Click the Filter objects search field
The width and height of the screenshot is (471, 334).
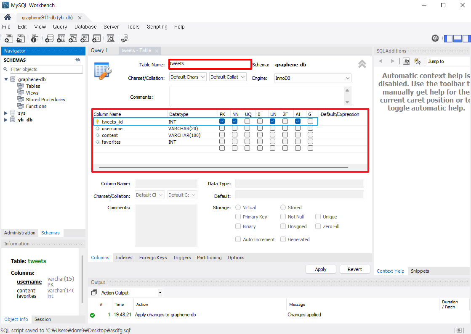pos(46,69)
